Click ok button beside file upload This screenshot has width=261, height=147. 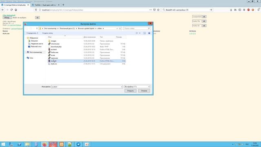point(37,18)
